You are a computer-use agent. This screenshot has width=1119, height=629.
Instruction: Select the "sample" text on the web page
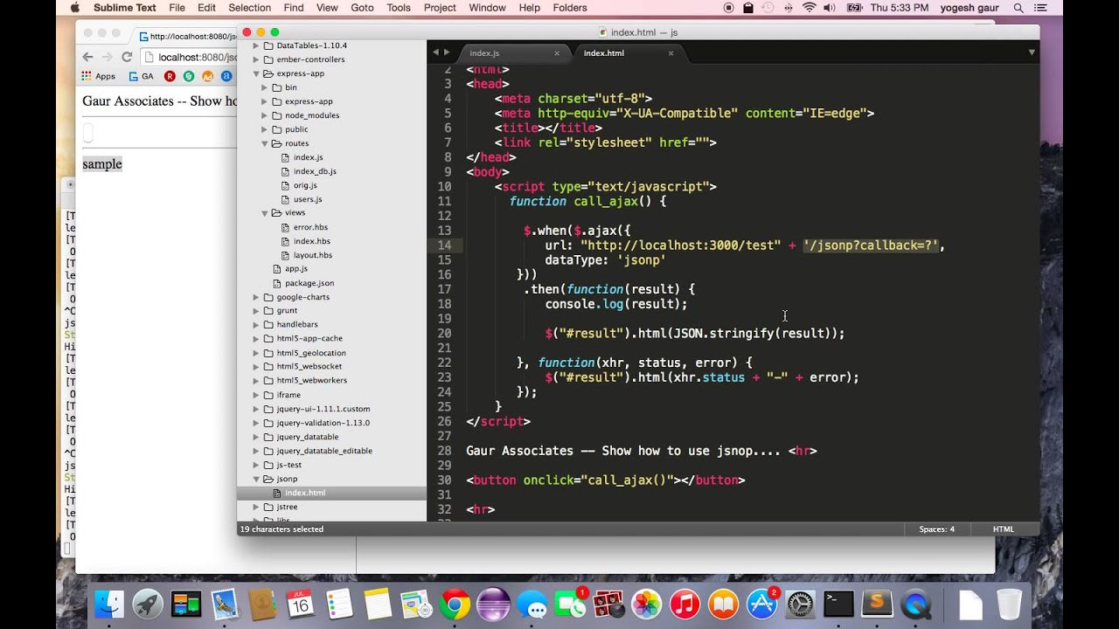click(102, 164)
